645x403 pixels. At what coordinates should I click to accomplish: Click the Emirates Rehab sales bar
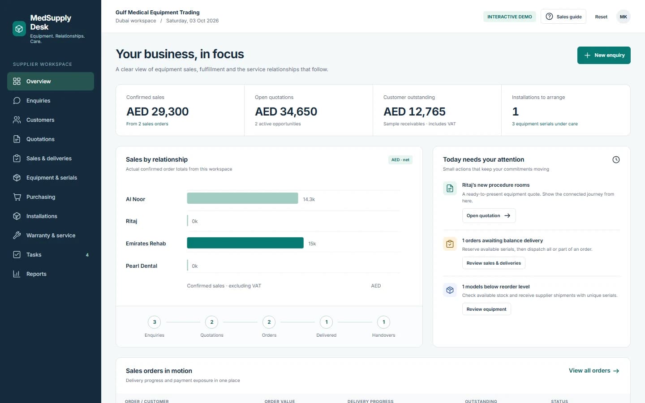pos(245,243)
